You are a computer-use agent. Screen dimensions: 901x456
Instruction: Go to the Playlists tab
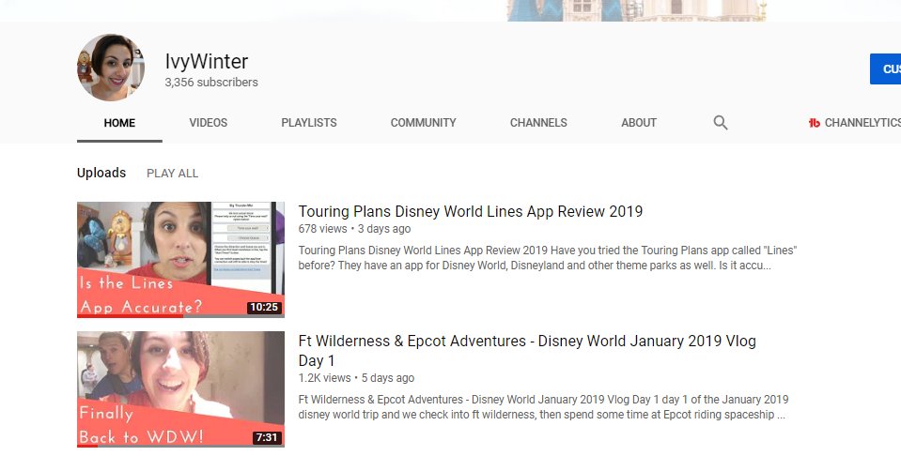tap(309, 123)
